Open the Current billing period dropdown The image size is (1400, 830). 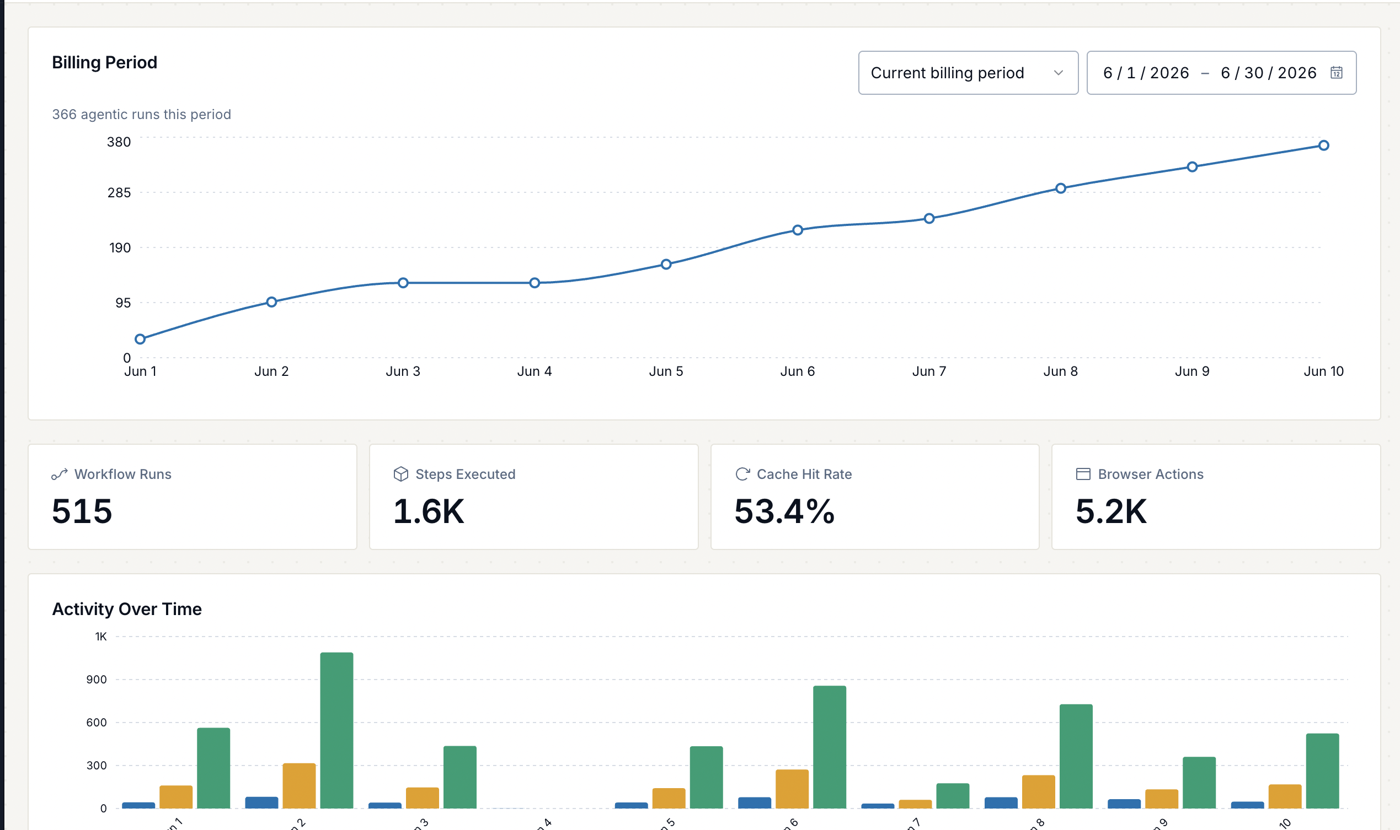pyautogui.click(x=968, y=73)
